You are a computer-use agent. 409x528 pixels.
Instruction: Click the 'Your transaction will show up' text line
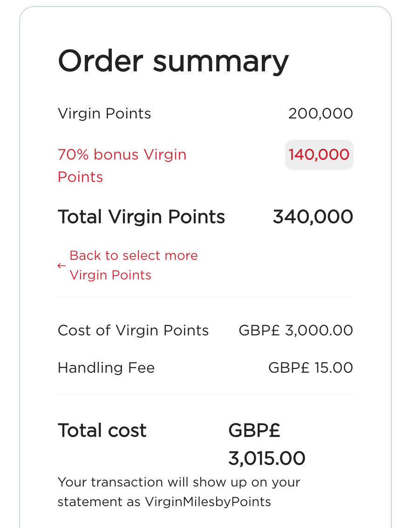tap(179, 482)
